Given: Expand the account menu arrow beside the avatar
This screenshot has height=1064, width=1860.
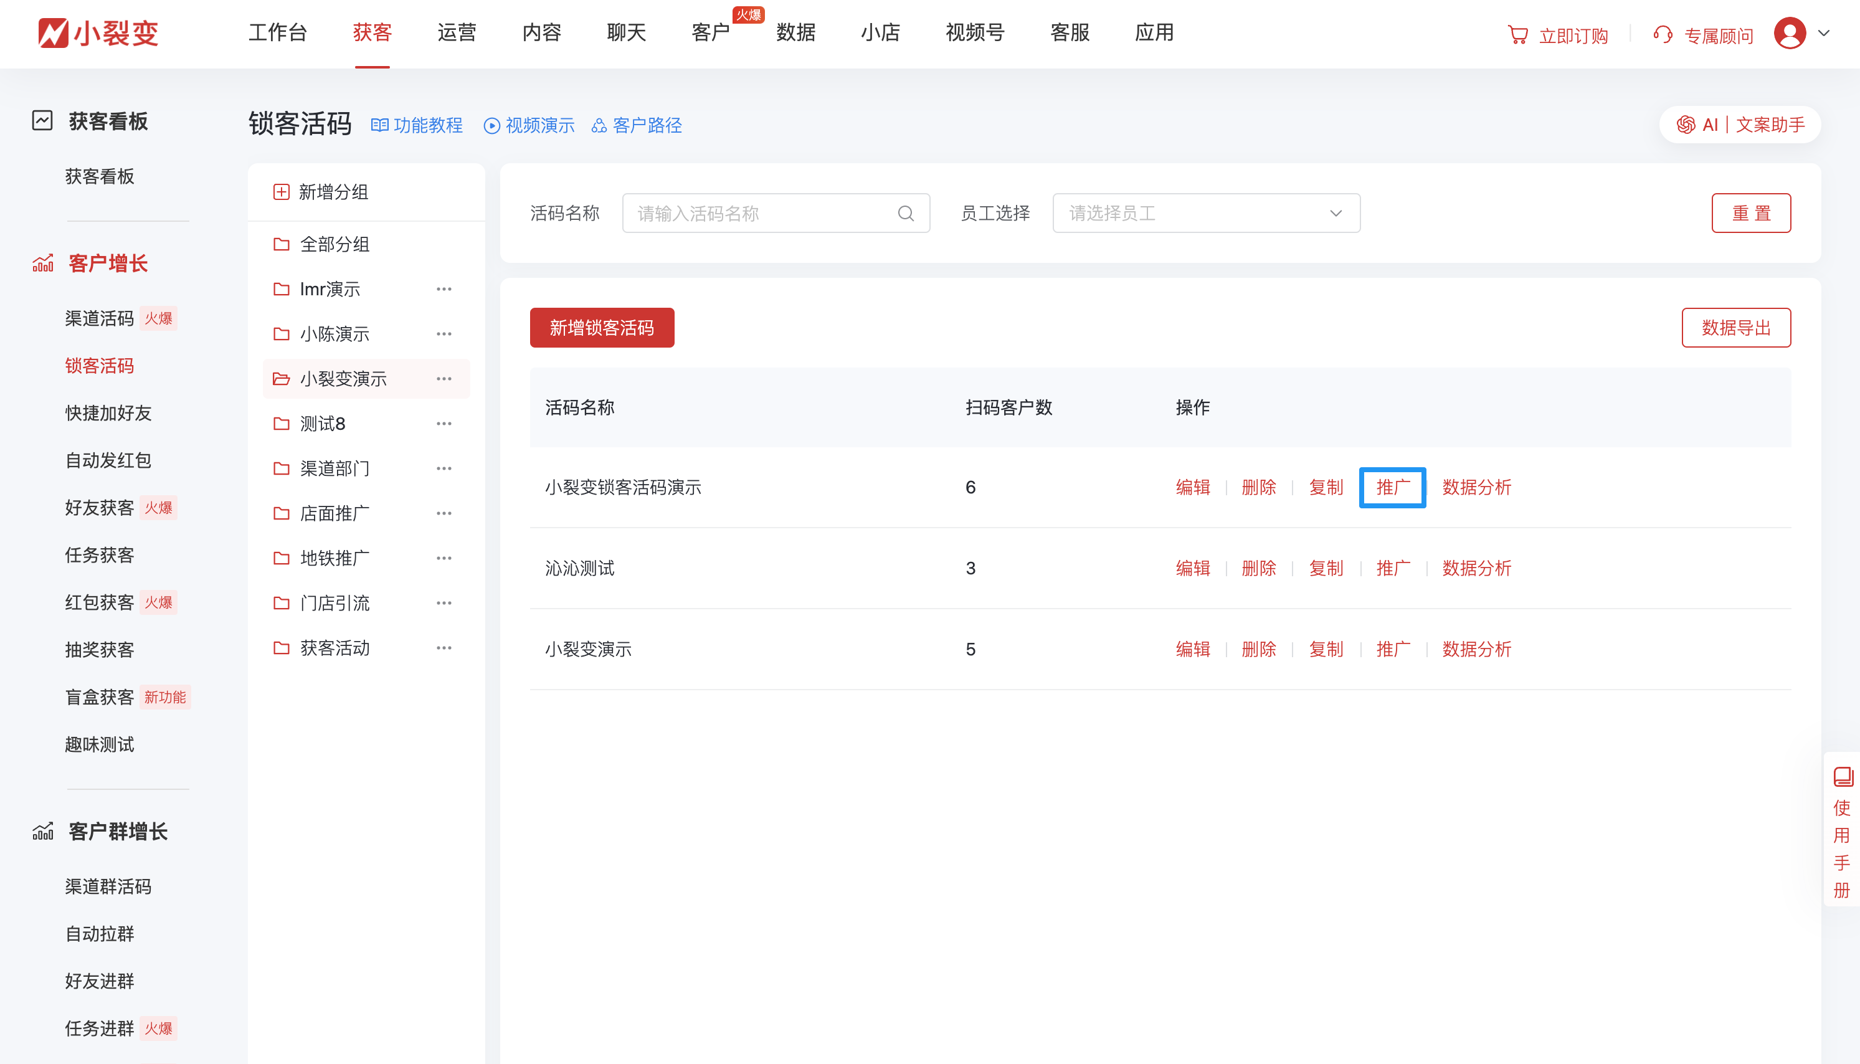Looking at the screenshot, I should (x=1824, y=33).
